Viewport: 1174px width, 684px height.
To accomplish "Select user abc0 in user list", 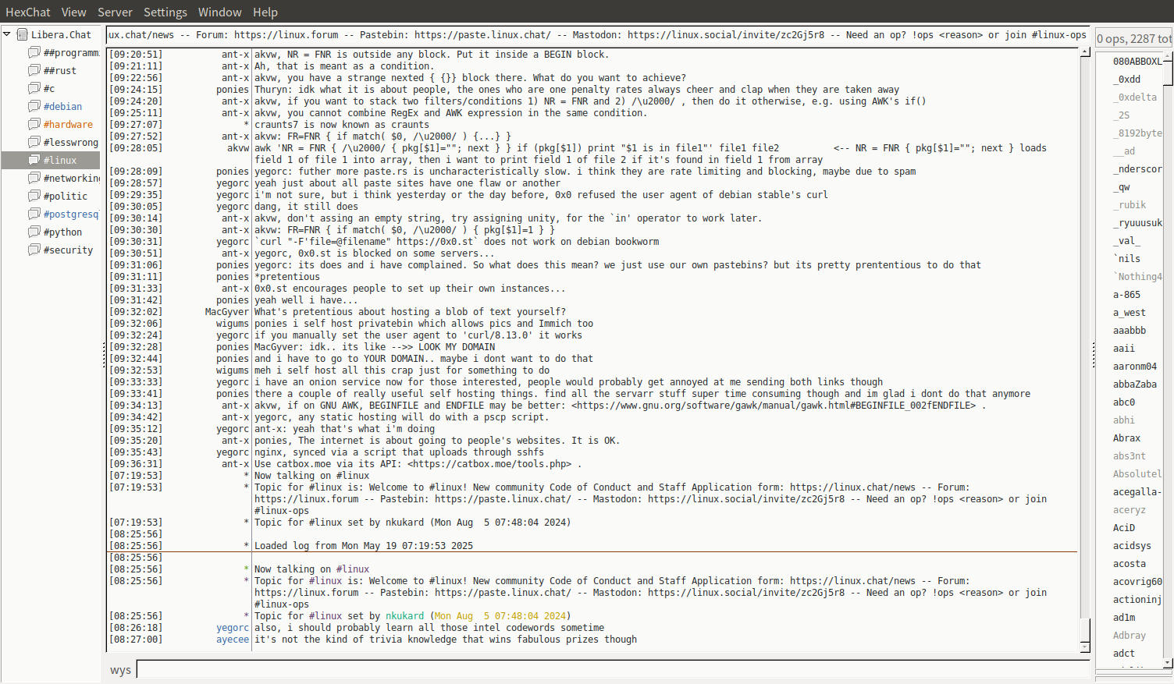I will (1124, 402).
